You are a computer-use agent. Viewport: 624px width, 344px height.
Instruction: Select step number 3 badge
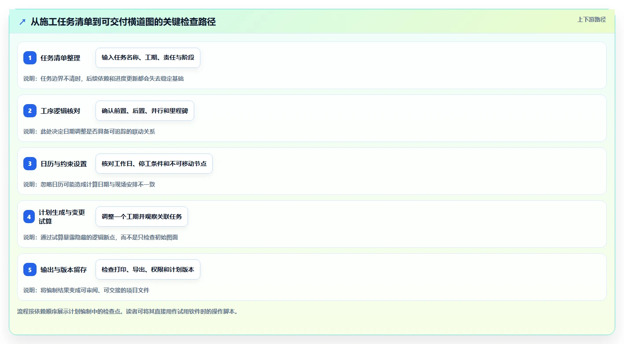click(x=30, y=164)
